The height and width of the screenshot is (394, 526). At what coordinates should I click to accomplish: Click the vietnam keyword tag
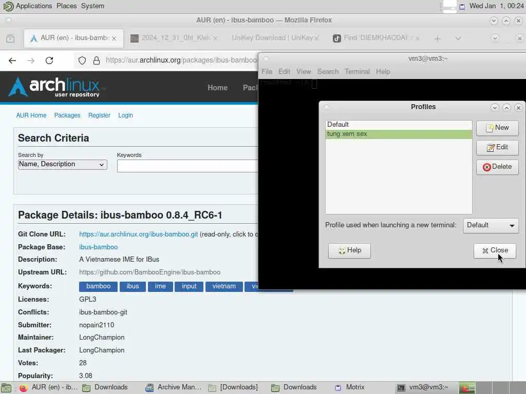(x=224, y=286)
